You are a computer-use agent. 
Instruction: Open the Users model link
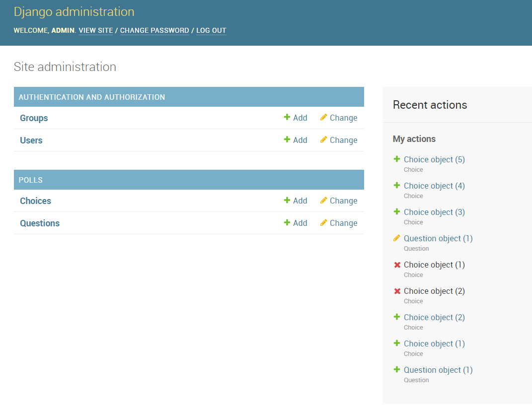31,140
